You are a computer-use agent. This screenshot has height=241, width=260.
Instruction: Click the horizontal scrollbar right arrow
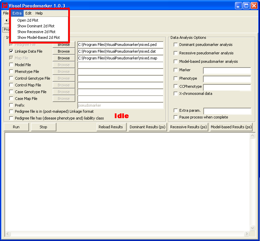pos(246,234)
